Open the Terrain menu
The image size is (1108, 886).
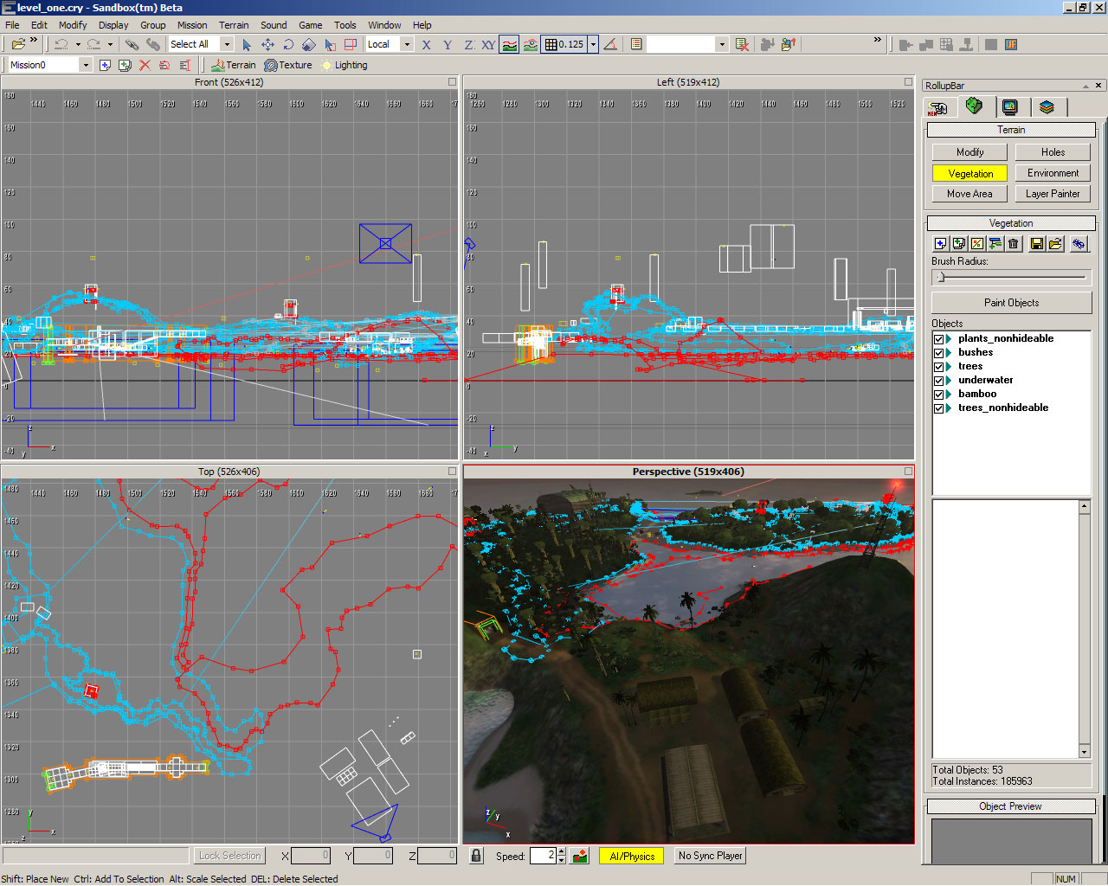234,25
